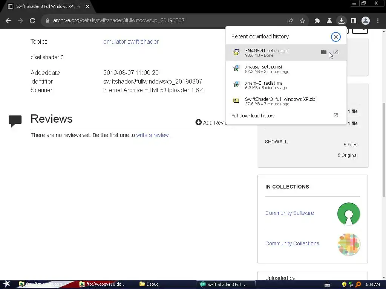Toggle the downloads toolbar icon
Screen dimensions: 386x289
342,21
